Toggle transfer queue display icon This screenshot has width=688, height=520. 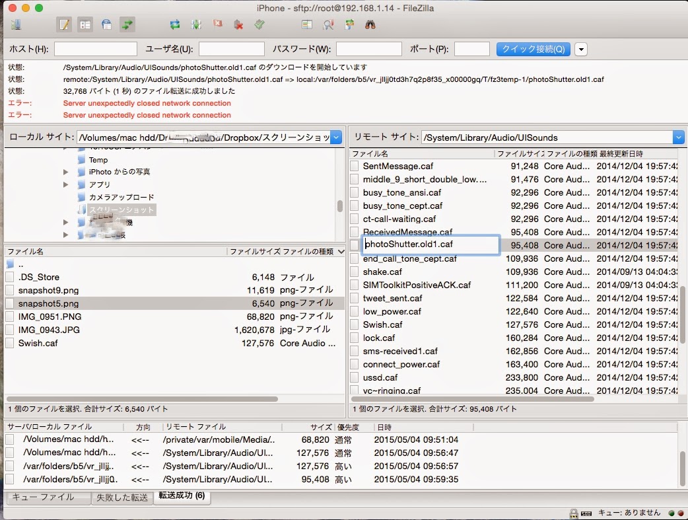pyautogui.click(x=127, y=24)
